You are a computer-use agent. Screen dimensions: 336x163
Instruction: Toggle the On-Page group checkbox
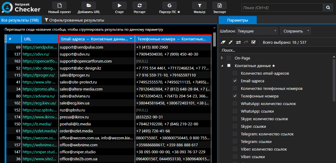pyautogui.click(x=229, y=58)
